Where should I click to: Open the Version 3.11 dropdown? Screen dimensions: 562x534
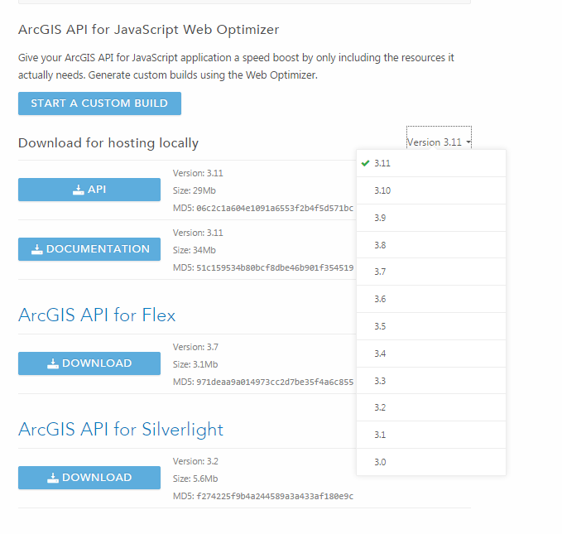coord(439,142)
